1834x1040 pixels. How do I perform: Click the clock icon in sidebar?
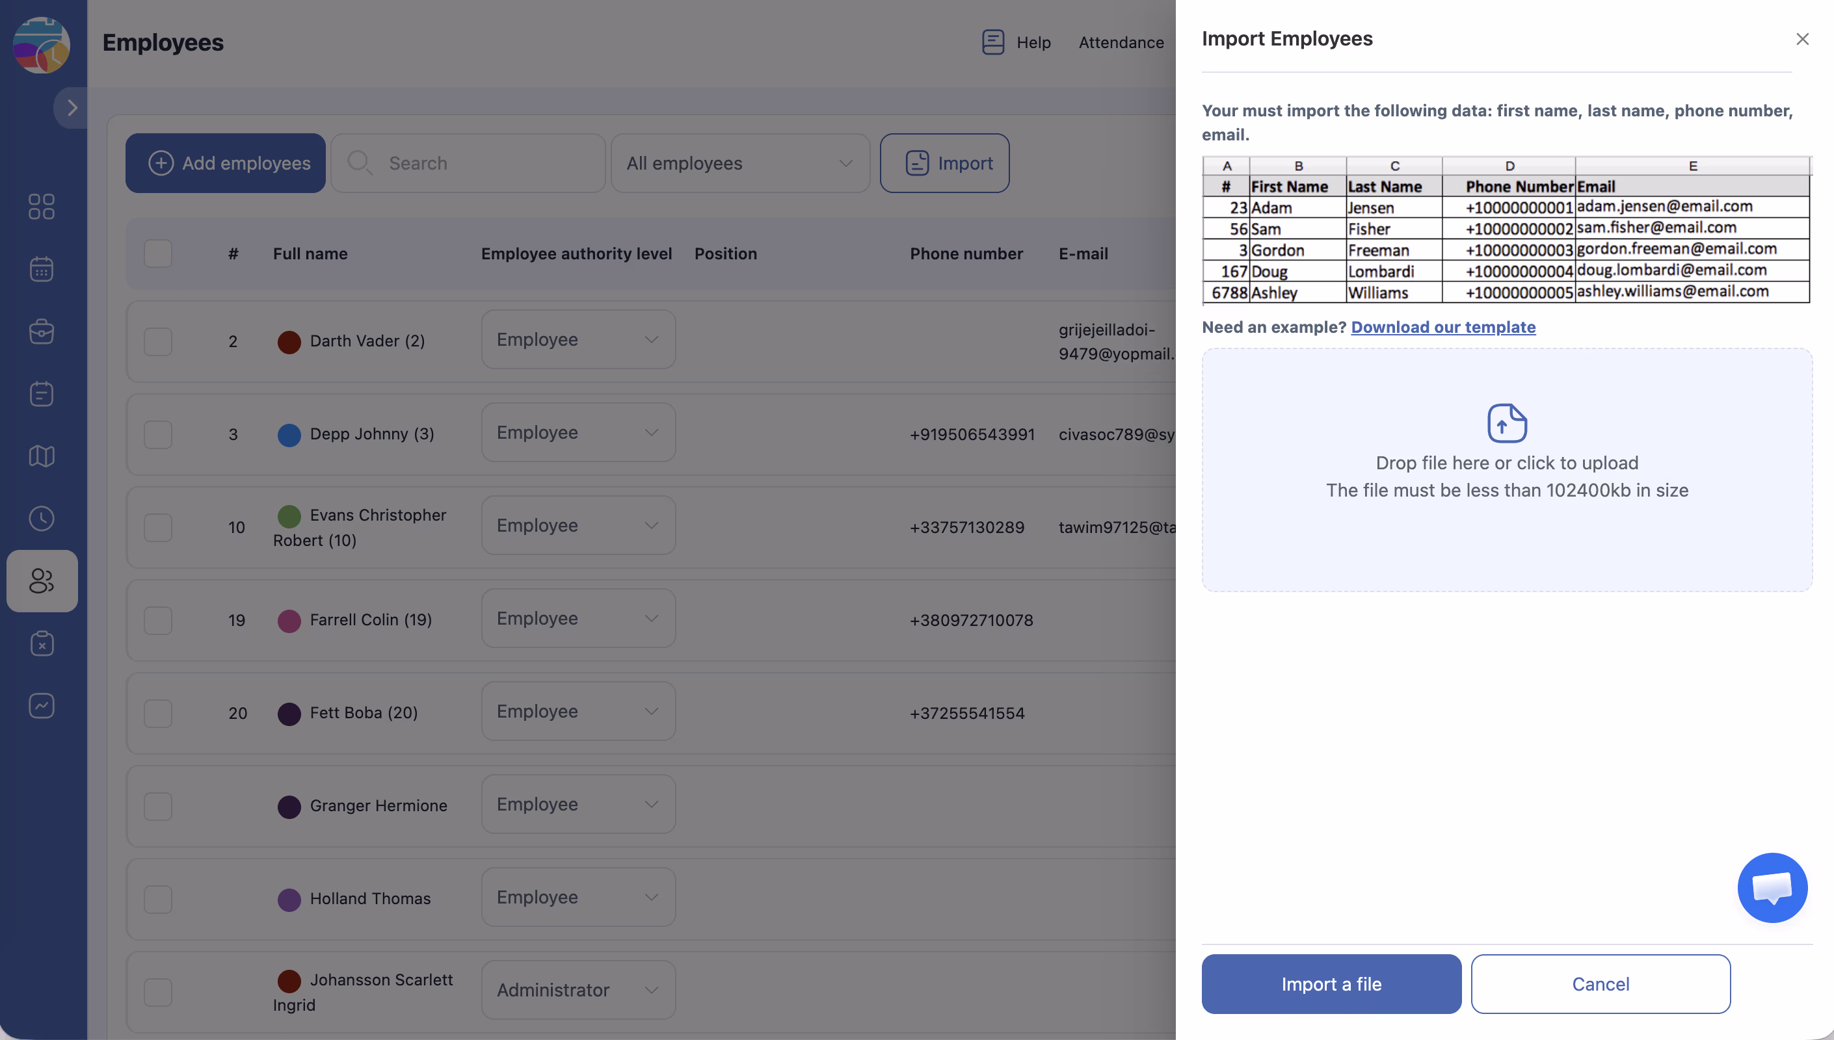tap(42, 519)
